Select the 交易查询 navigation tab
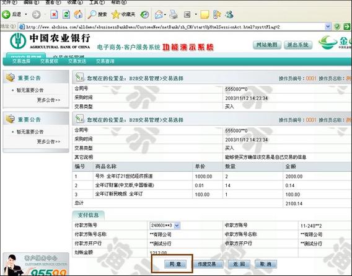The image size is (352, 276). coord(105,61)
